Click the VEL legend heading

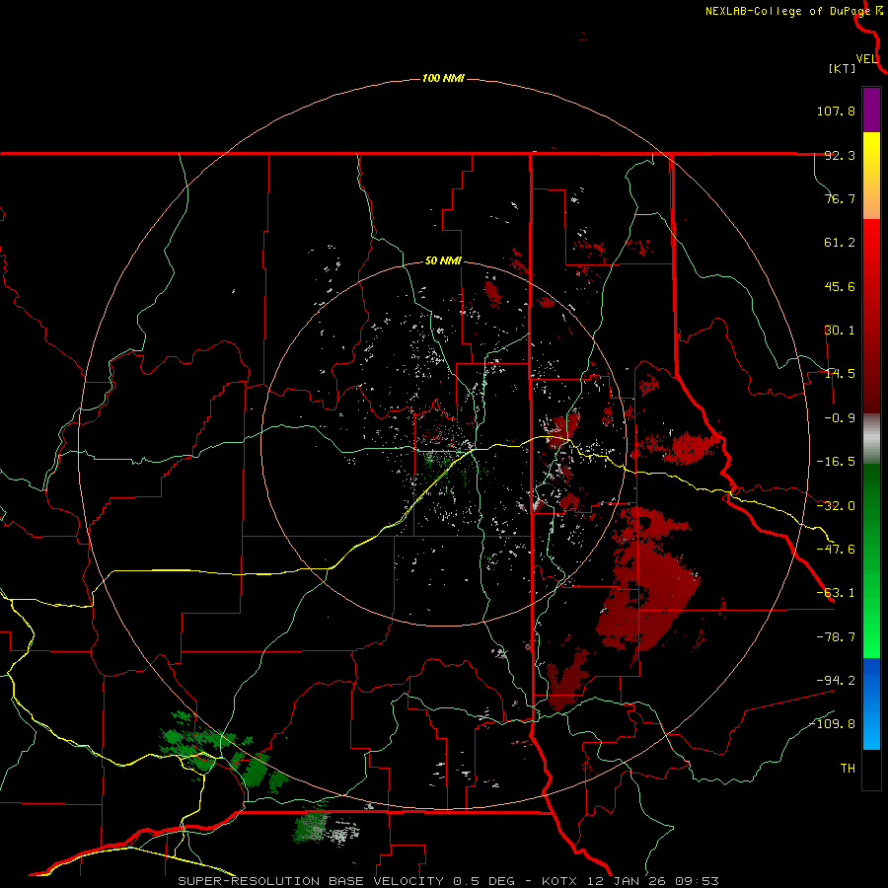click(866, 59)
